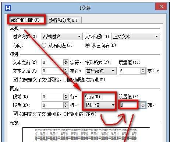Image resolution: width=170 pixels, height=142 pixels.
Task: Open the 文本之后 unit dropdown 字符
Action: [x=76, y=71]
